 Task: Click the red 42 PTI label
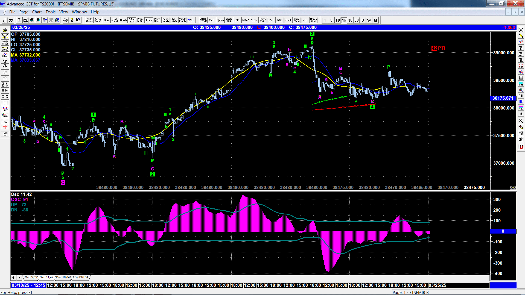coord(438,48)
